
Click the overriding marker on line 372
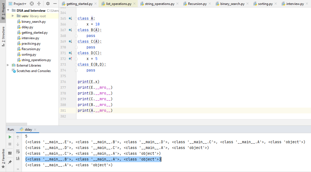(x=70, y=59)
